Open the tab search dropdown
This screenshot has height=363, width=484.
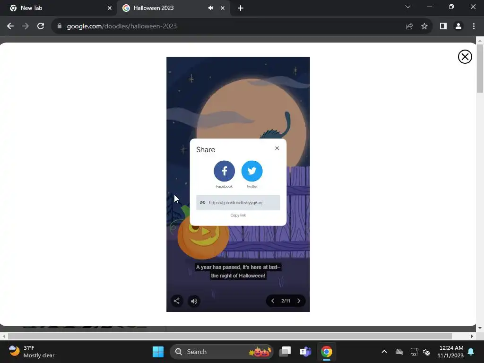click(408, 7)
